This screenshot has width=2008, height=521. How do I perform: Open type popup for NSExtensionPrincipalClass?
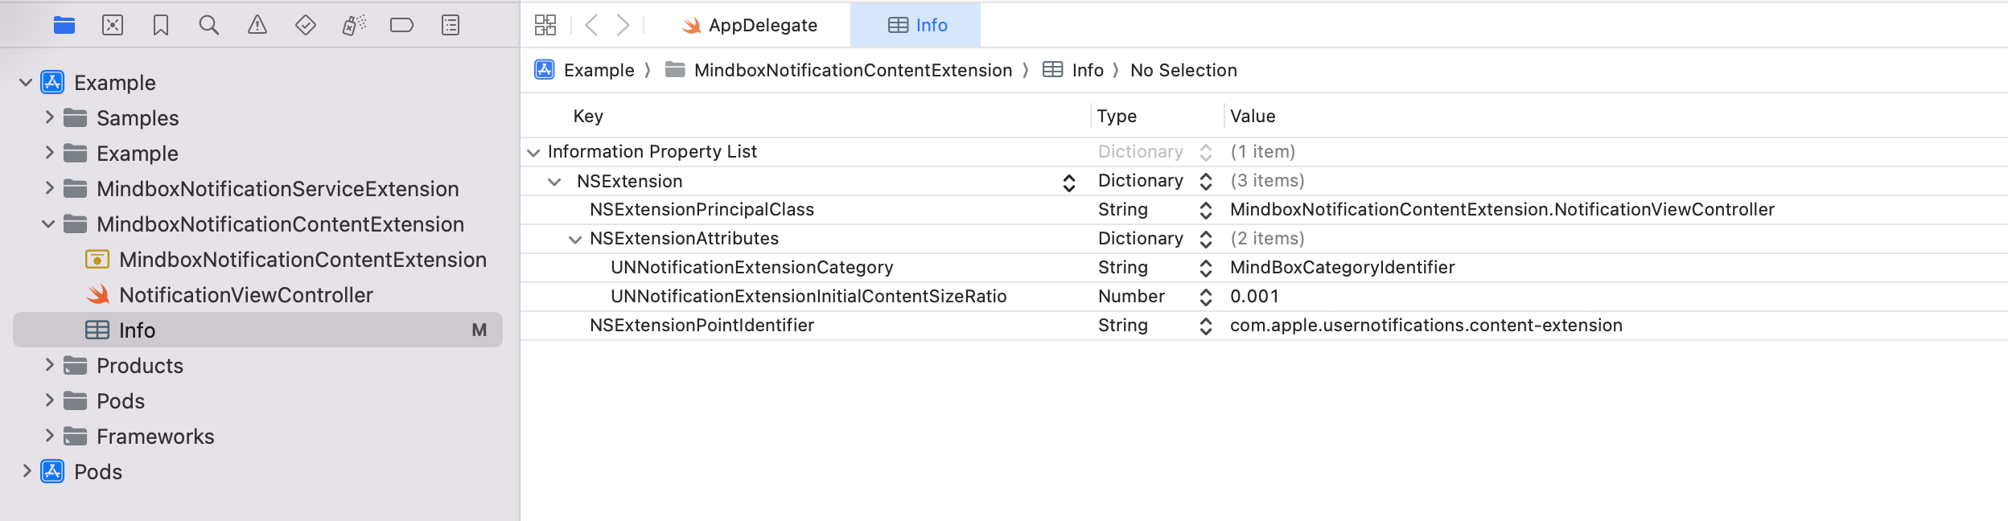(1206, 211)
